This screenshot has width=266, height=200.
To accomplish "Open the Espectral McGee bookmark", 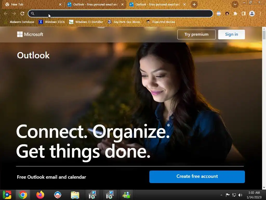I will click(161, 22).
